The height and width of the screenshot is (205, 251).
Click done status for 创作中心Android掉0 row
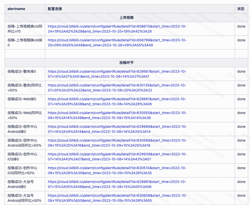(x=241, y=127)
